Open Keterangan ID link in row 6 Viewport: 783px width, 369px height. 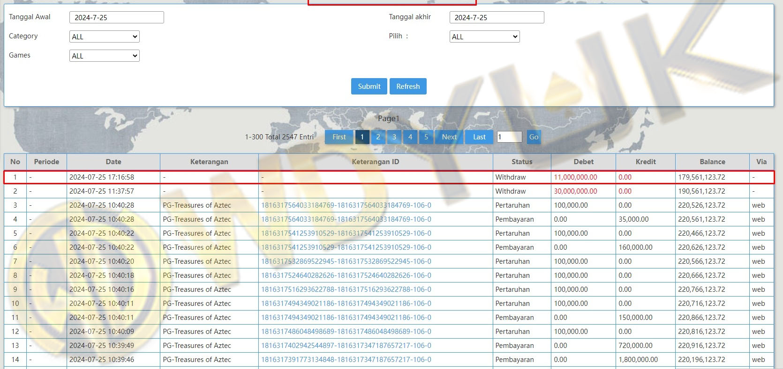[346, 247]
